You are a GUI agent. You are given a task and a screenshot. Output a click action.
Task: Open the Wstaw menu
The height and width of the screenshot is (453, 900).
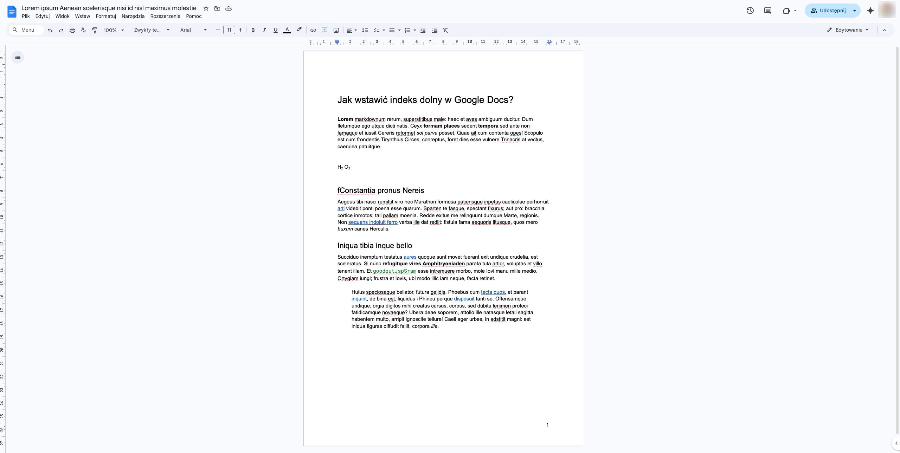coord(82,16)
